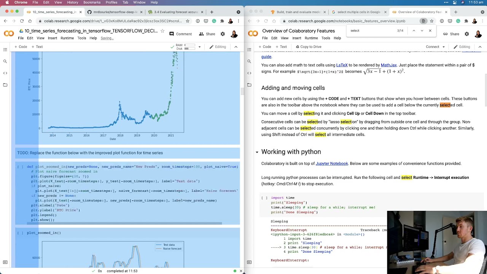Viewport: 487px width, 274px height.
Task: Open Bookmarks in macOS menu bar
Action: click(x=92, y=2)
